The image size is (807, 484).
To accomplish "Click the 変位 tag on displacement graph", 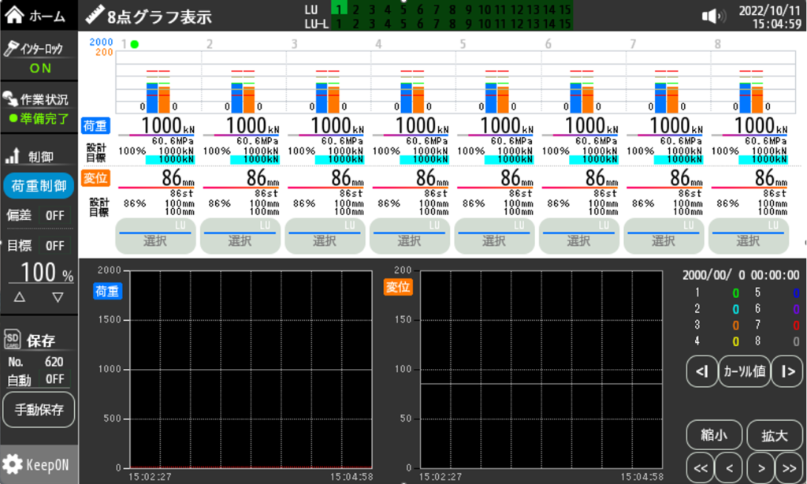I will tap(398, 287).
